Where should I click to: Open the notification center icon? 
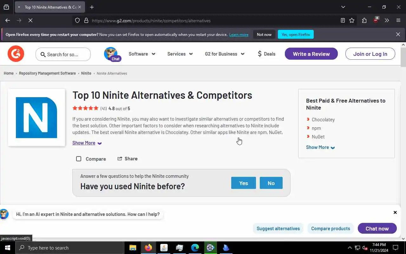pyautogui.click(x=396, y=248)
